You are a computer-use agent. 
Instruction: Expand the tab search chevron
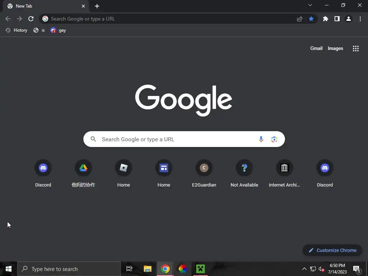pos(310,5)
